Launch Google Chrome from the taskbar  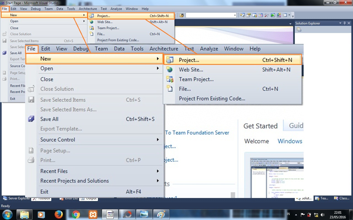pos(76,214)
